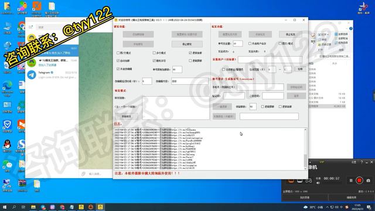
Task: Open Edge browser from the taskbar
Action: pyautogui.click(x=43, y=207)
